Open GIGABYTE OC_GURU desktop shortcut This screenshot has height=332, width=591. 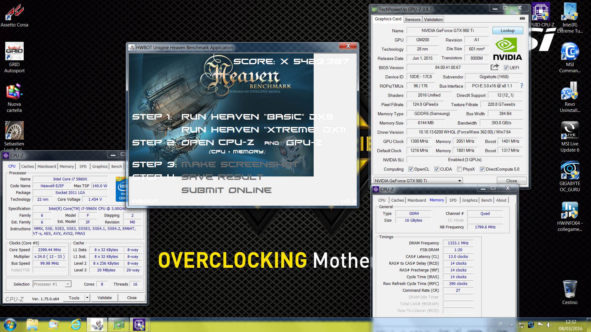point(570,176)
